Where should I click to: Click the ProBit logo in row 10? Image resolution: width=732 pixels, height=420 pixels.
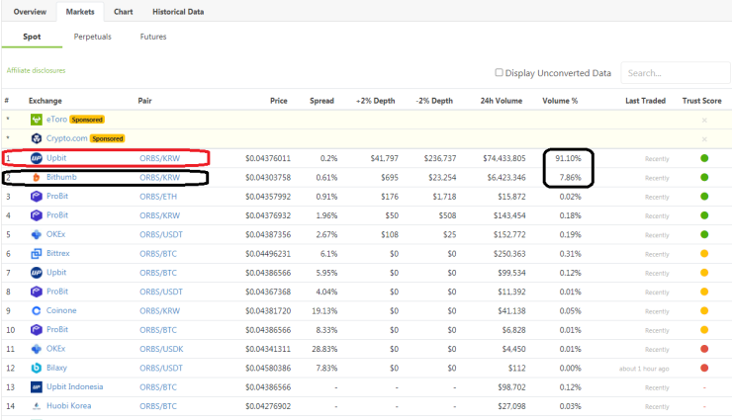tap(36, 330)
